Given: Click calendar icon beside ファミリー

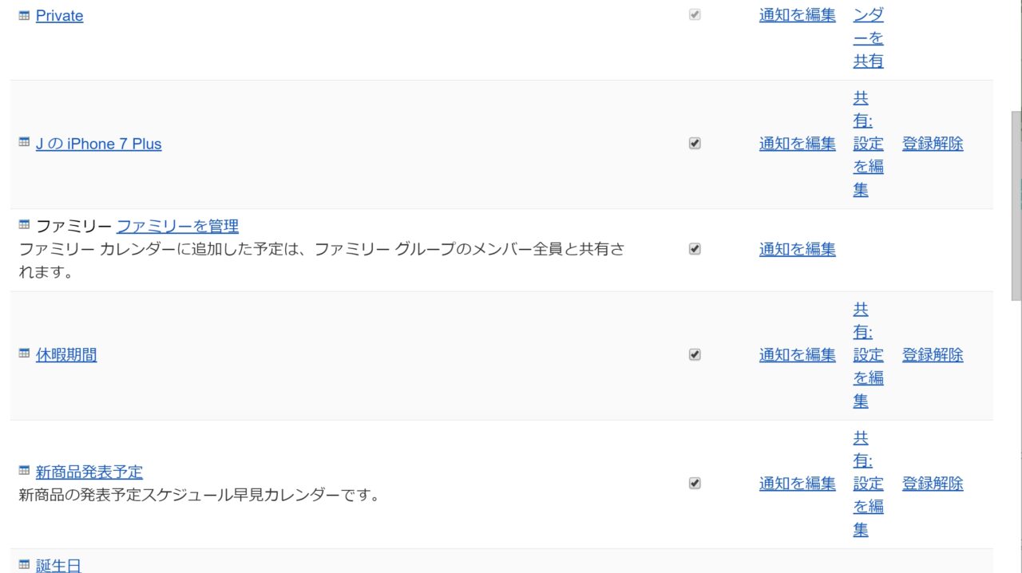Looking at the screenshot, I should pos(24,224).
